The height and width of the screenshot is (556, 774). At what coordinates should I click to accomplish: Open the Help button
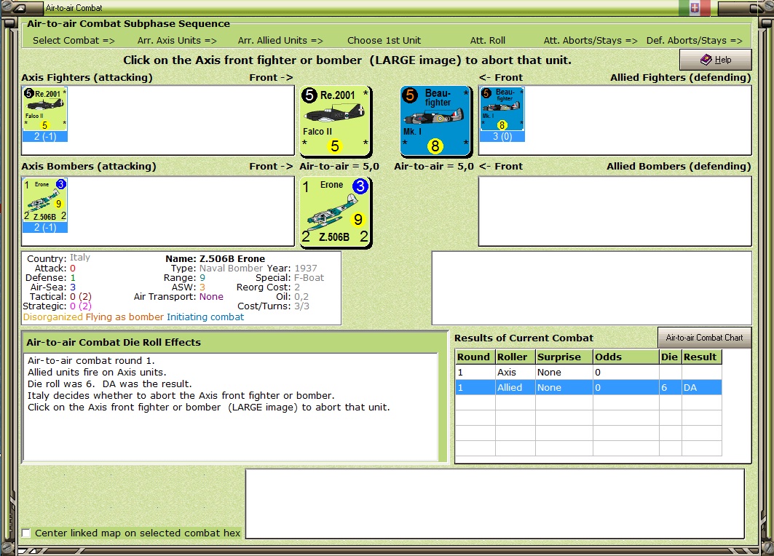coord(715,60)
